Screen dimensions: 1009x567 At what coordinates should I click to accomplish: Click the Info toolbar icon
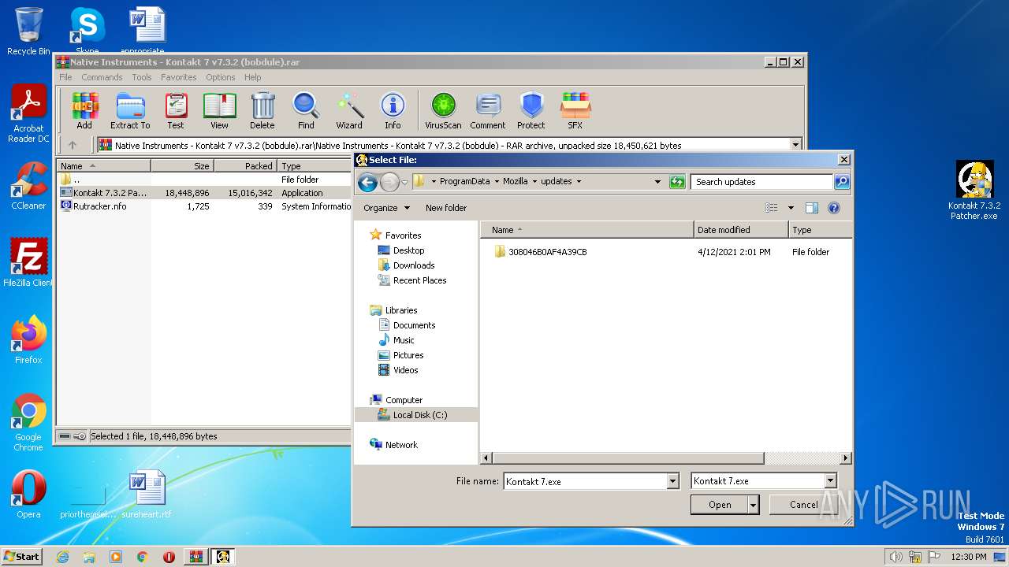(x=393, y=110)
